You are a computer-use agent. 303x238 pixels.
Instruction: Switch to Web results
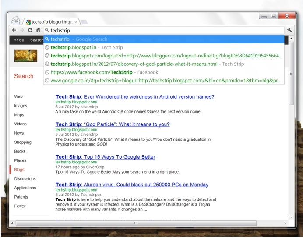click(x=18, y=96)
